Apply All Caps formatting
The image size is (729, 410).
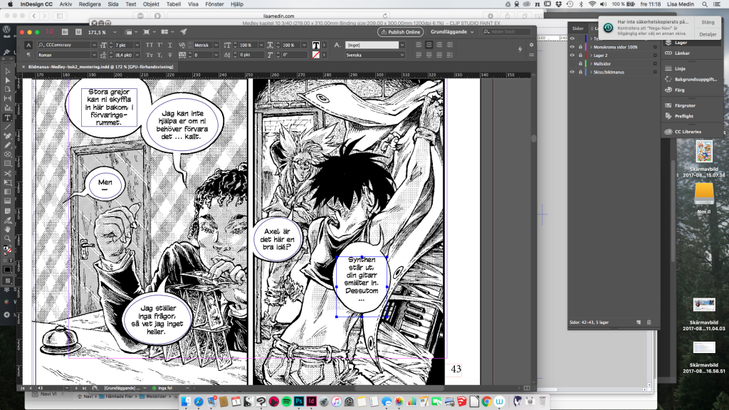150,45
